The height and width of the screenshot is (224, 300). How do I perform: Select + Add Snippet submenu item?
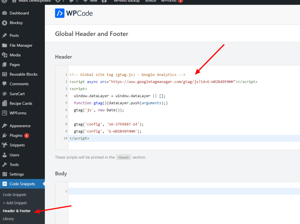click(15, 203)
